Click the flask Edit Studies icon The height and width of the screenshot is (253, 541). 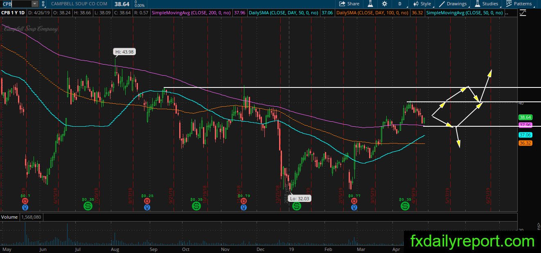click(x=370, y=4)
